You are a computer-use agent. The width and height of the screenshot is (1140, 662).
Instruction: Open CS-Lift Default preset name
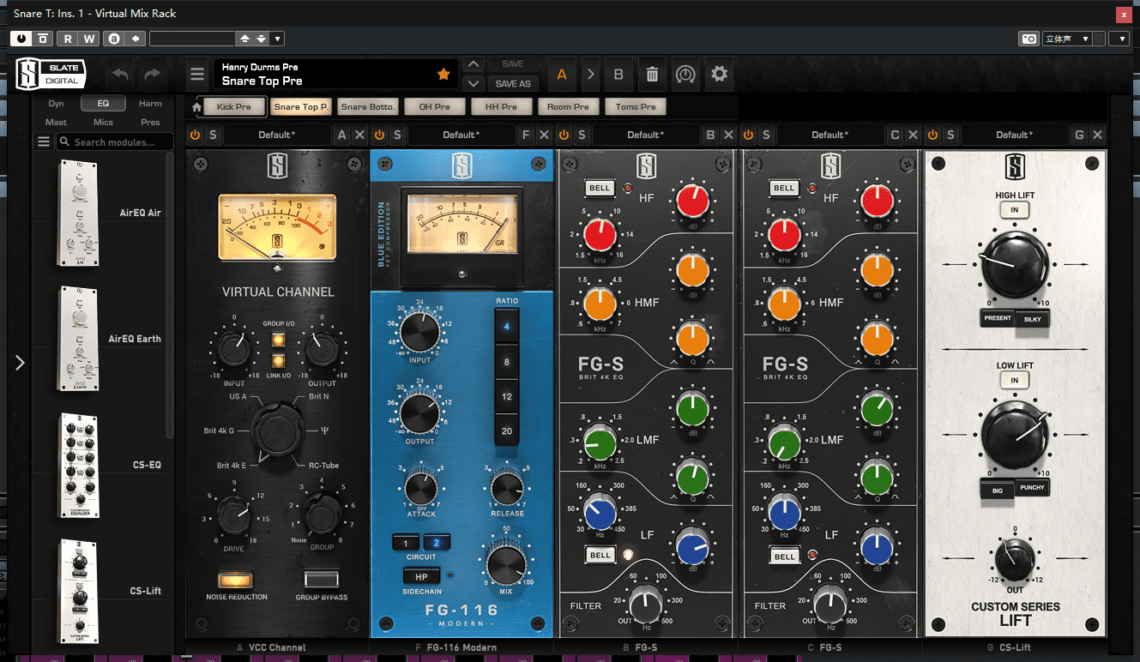[x=1015, y=135]
